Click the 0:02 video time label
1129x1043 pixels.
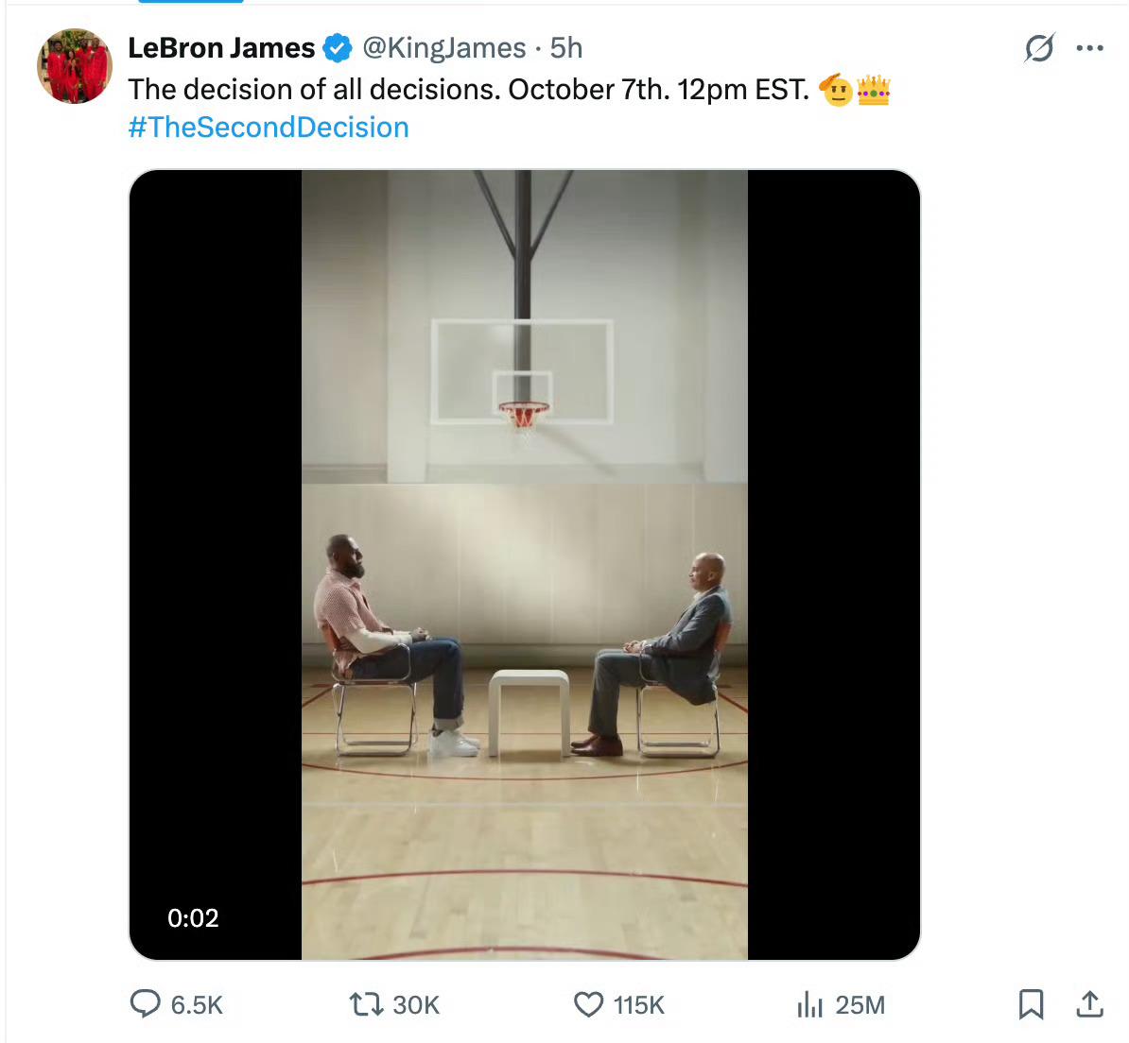click(x=193, y=918)
